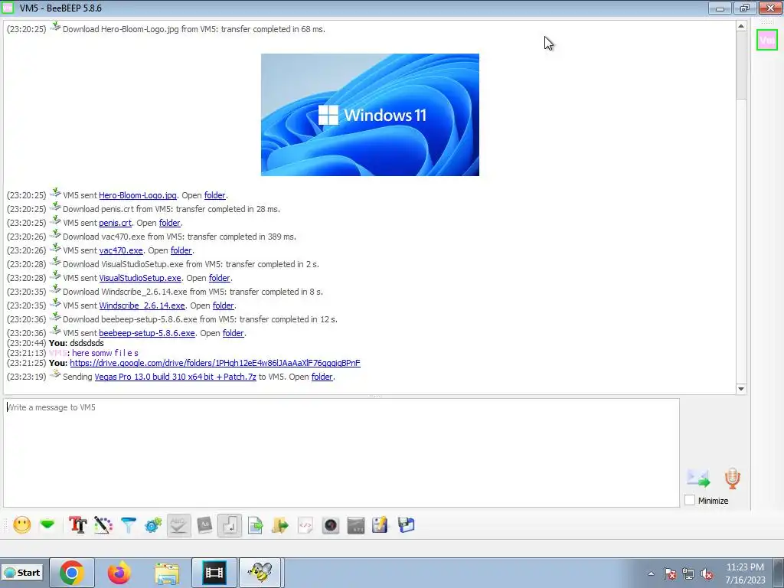
Task: Open chat settings gears icon
Action: pyautogui.click(x=153, y=525)
